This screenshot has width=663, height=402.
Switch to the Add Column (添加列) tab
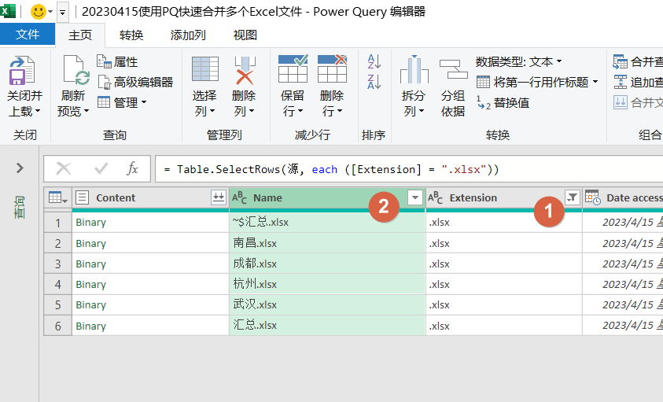point(188,35)
